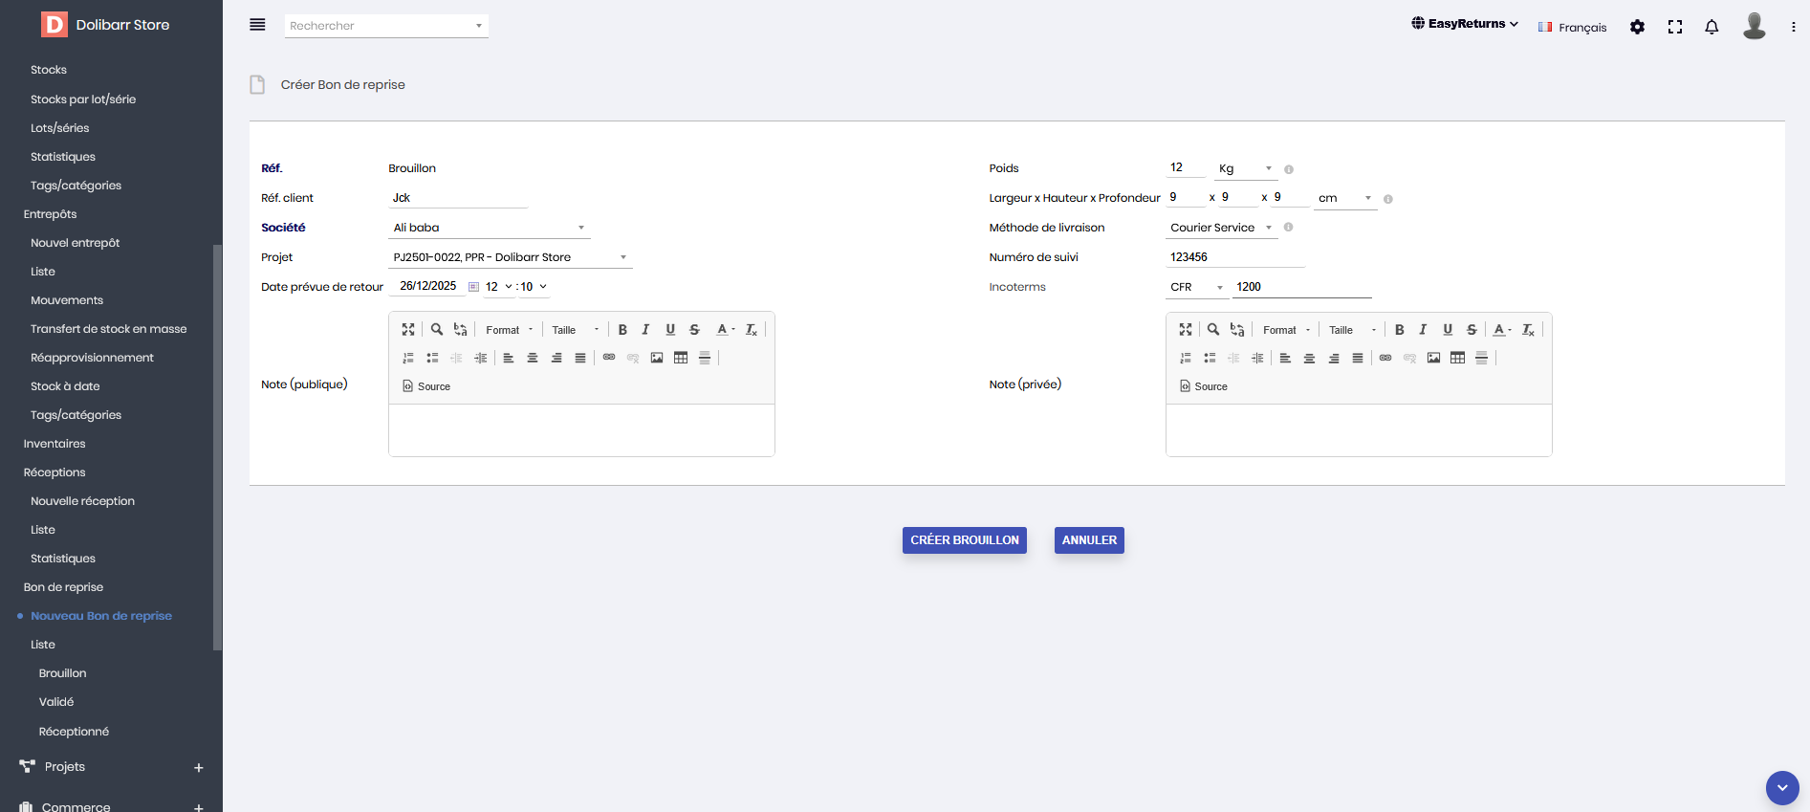This screenshot has width=1810, height=812.
Task: Click the Numéro de suivi input field
Action: point(1234,257)
